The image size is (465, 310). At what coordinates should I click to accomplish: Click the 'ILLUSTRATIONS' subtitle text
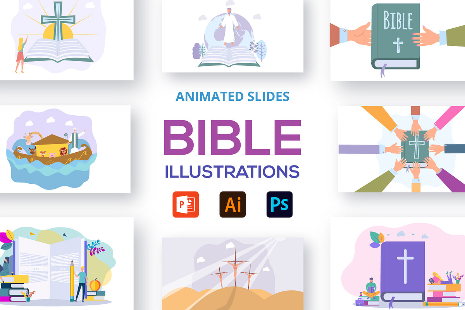pyautogui.click(x=232, y=172)
